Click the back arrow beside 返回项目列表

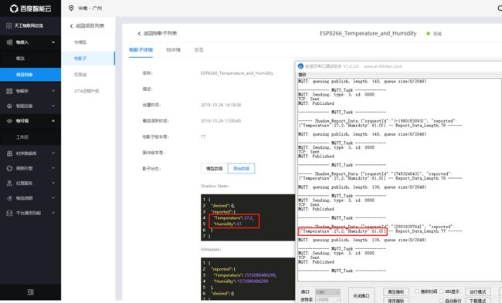point(71,26)
